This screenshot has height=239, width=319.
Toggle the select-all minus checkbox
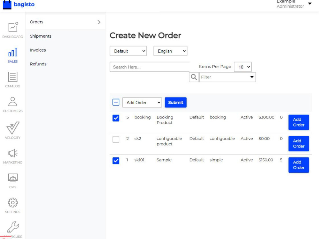pyautogui.click(x=116, y=102)
